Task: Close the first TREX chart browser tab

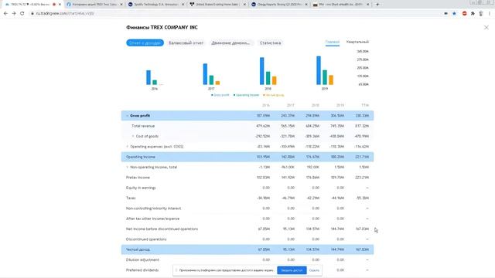Action: tap(60, 5)
